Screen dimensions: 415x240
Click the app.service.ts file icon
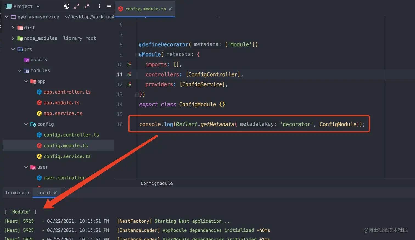tap(39, 113)
